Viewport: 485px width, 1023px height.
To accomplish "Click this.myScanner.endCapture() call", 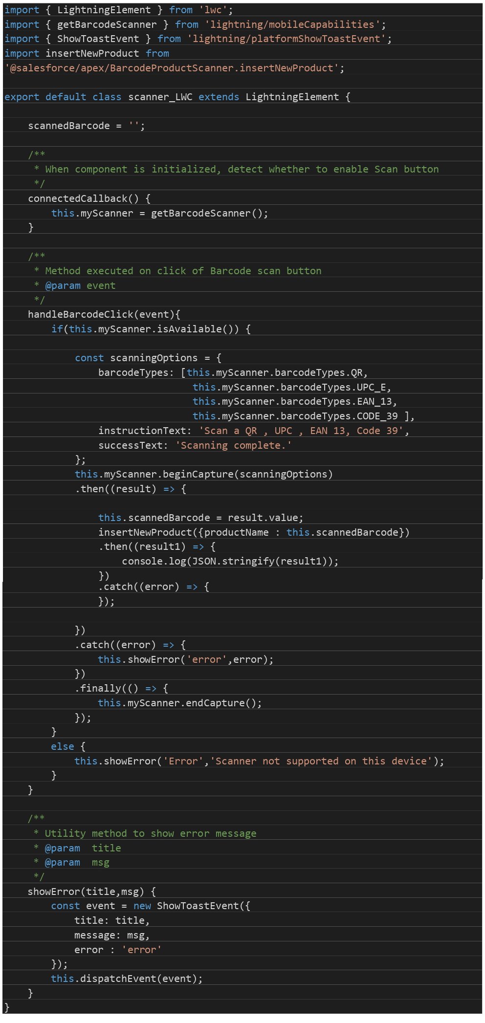I will tap(180, 703).
